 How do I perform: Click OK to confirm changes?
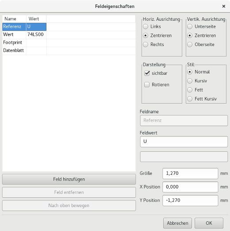pyautogui.click(x=209, y=223)
